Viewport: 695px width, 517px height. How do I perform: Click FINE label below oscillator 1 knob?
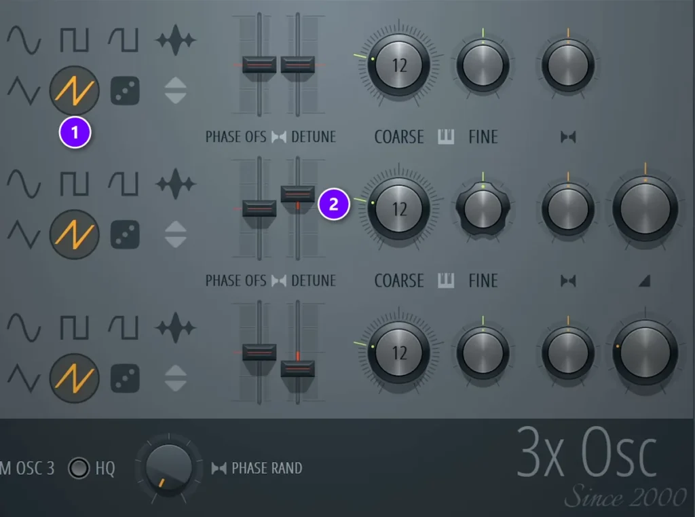coord(483,137)
